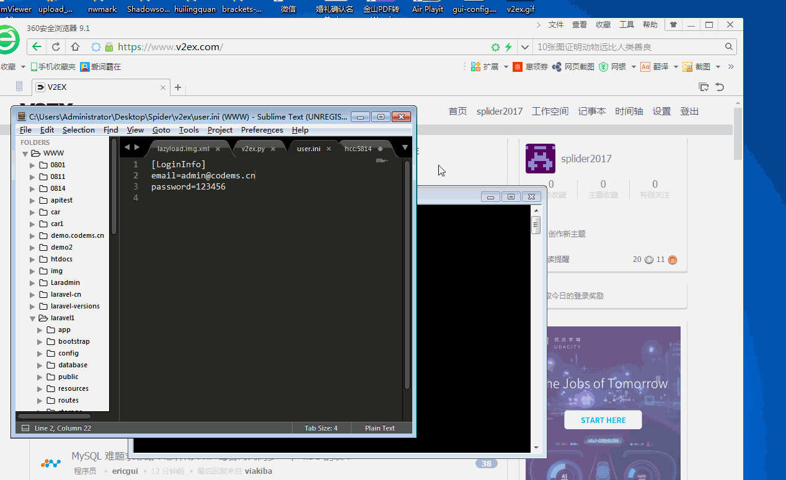This screenshot has height=480, width=786.
Task: Click the bronze coin icon next to 11
Action: (673, 260)
